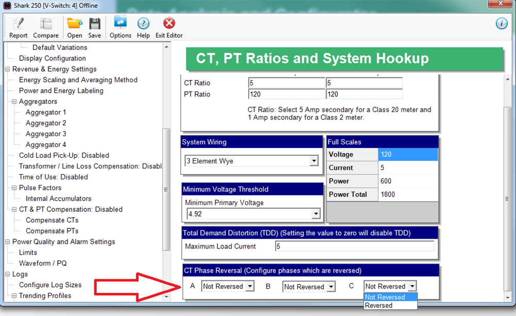Select Display Configuration tree item
Viewport: 516px width, 316px height.
coord(53,58)
